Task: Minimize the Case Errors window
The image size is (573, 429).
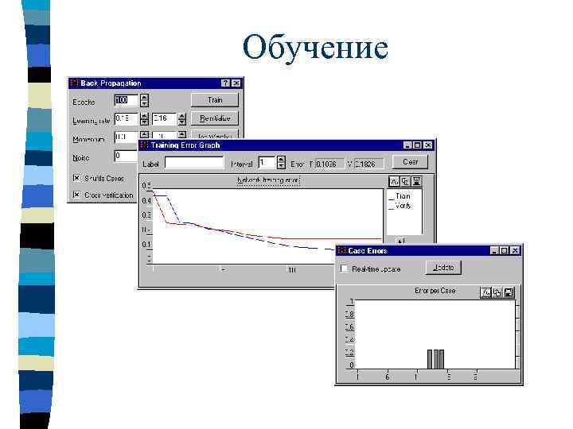Action: point(494,250)
